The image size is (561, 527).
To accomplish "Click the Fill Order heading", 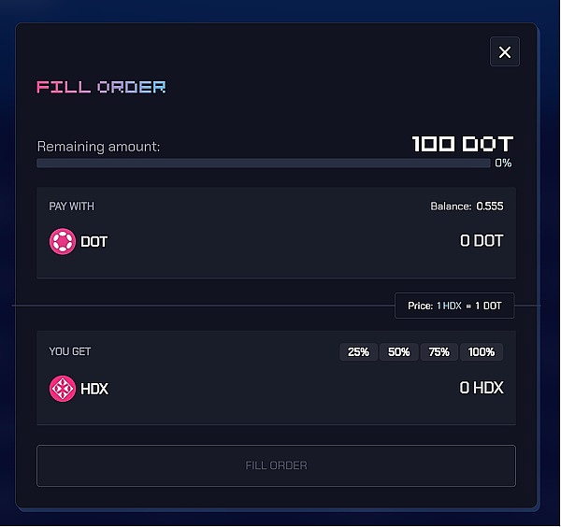I will (x=101, y=88).
